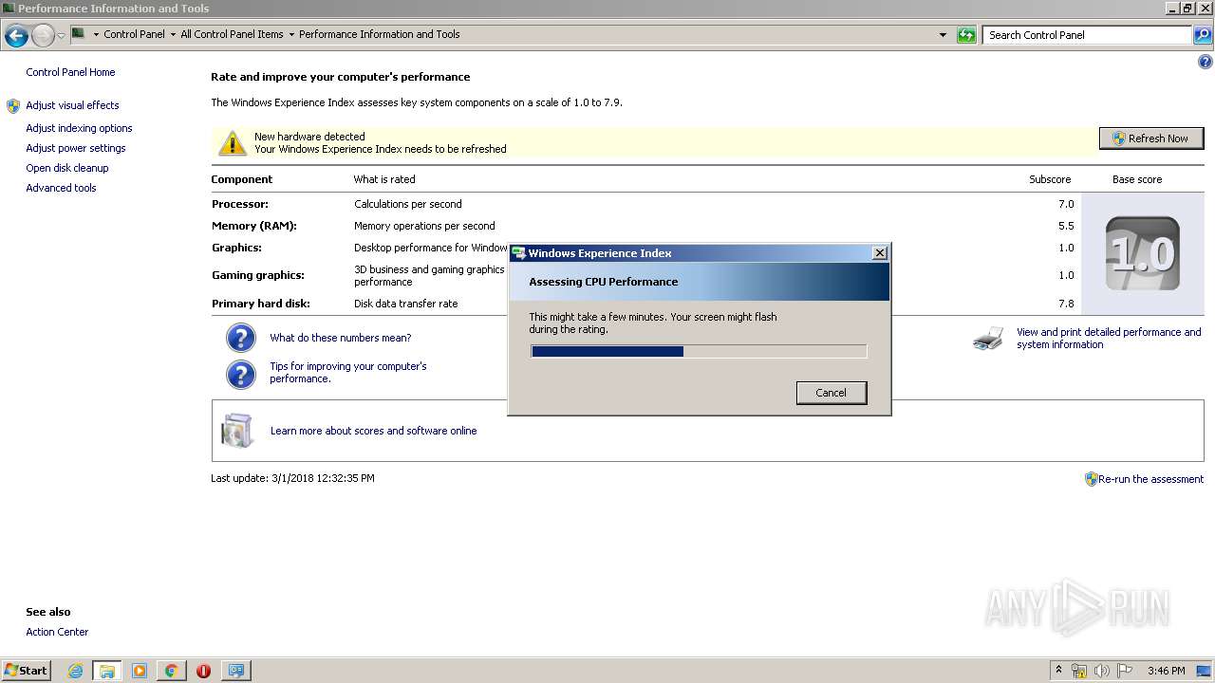Viewport: 1215px width, 683px height.
Task: Select the Control Panel breadcrumb
Action: pyautogui.click(x=134, y=34)
